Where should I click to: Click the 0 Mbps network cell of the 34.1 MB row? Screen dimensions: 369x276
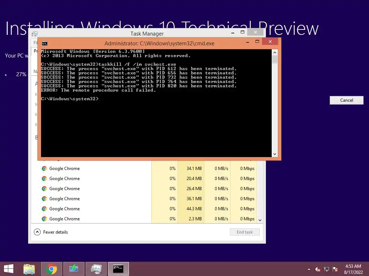pos(244,169)
